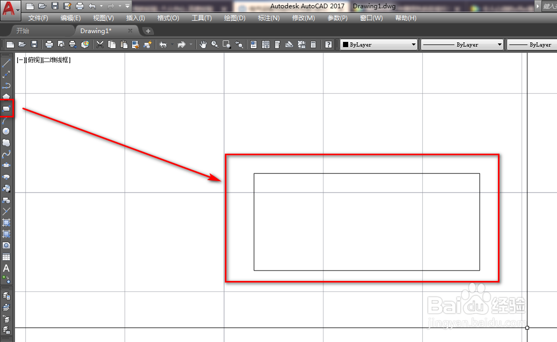The height and width of the screenshot is (342, 557).
Task: Click the Layer Previous icon
Action: (6, 319)
